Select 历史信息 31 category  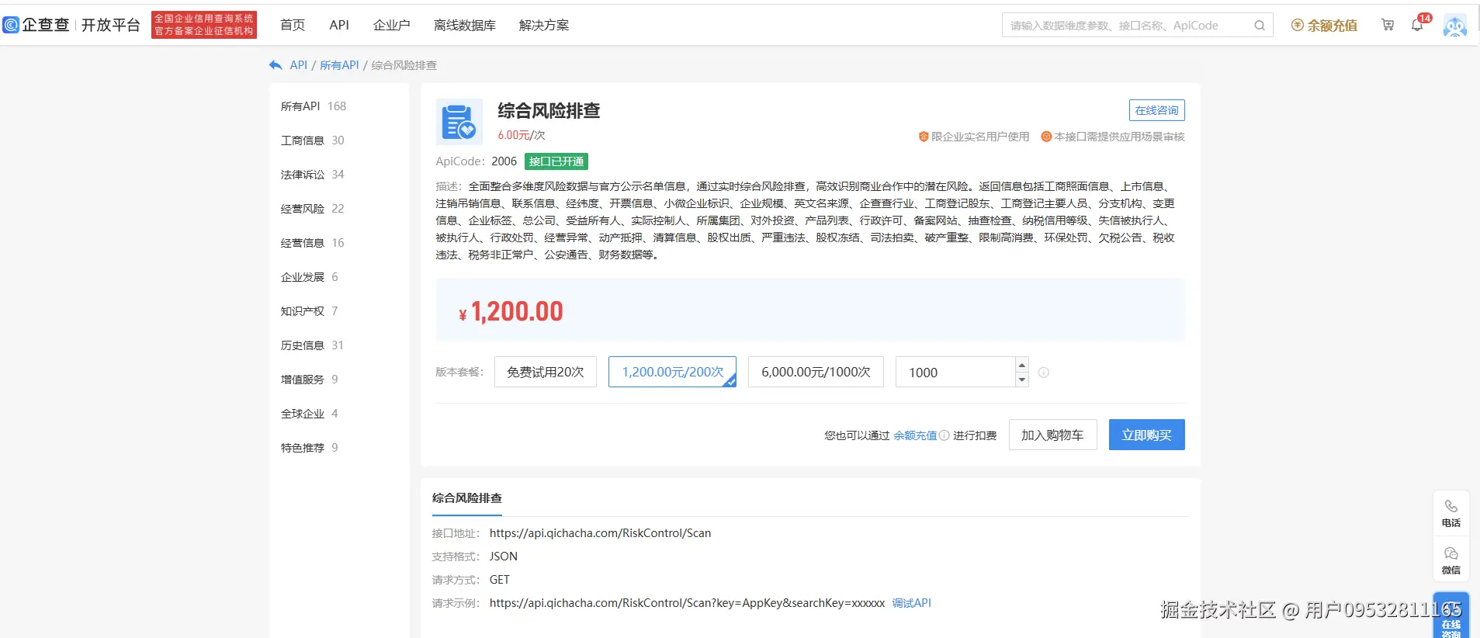click(x=313, y=345)
